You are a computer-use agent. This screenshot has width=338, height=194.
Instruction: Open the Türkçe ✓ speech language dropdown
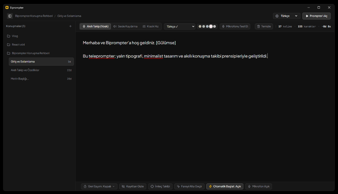(x=180, y=26)
